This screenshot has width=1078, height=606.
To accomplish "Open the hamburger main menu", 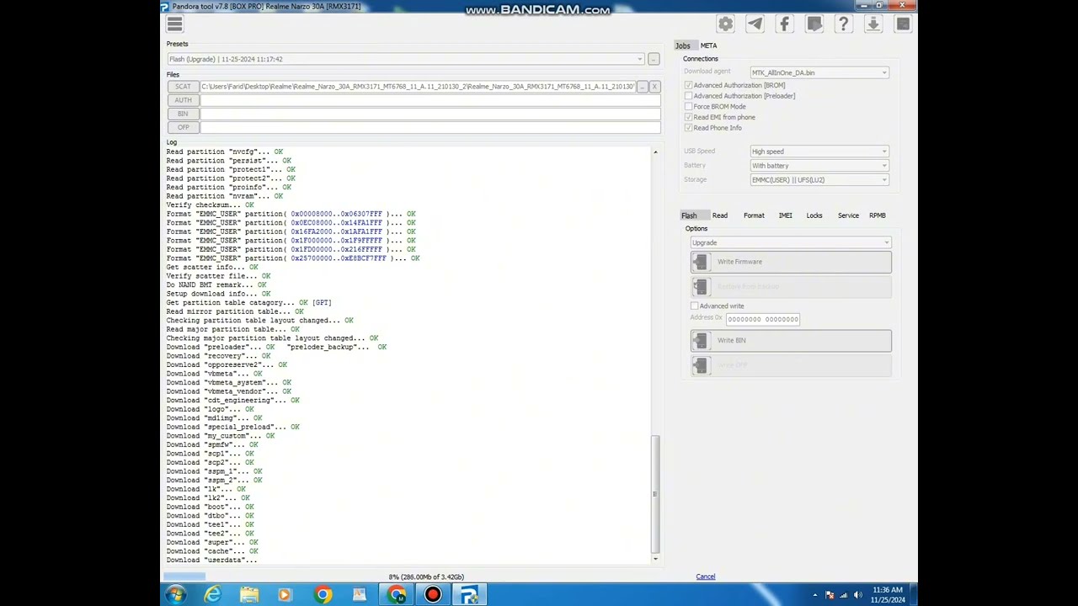I will tap(174, 24).
